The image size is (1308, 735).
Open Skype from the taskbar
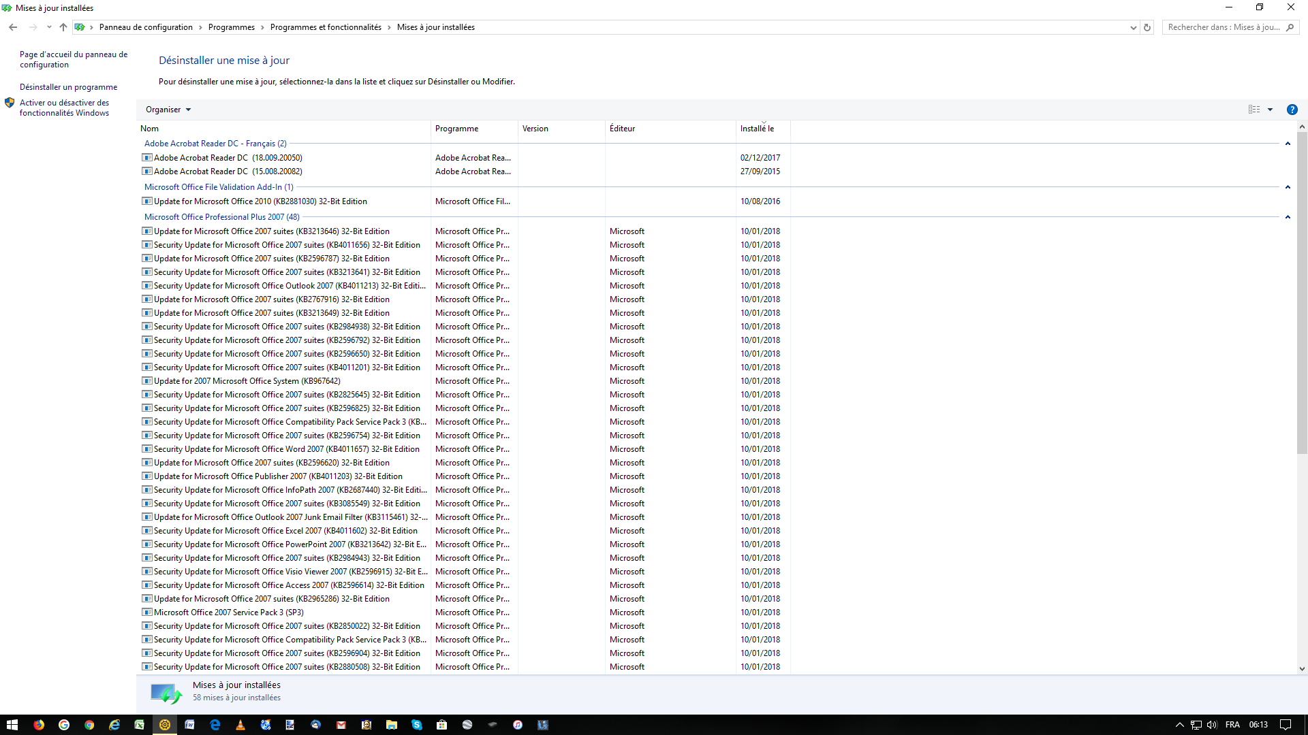pyautogui.click(x=417, y=725)
